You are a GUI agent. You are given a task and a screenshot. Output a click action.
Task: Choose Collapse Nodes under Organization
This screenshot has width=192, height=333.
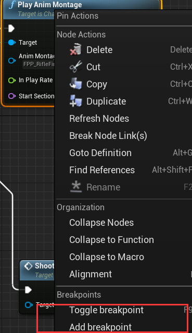[x=124, y=223]
